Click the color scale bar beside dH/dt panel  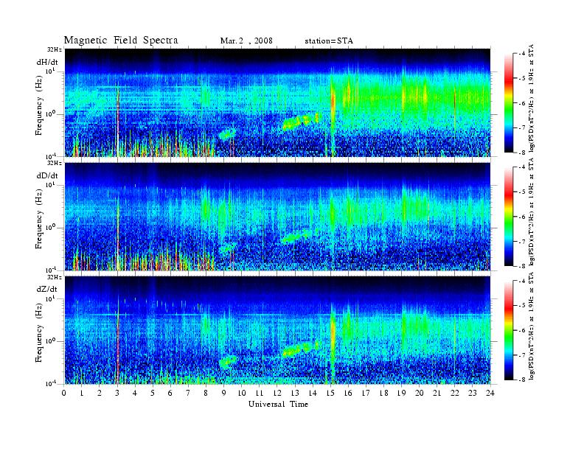click(x=509, y=103)
